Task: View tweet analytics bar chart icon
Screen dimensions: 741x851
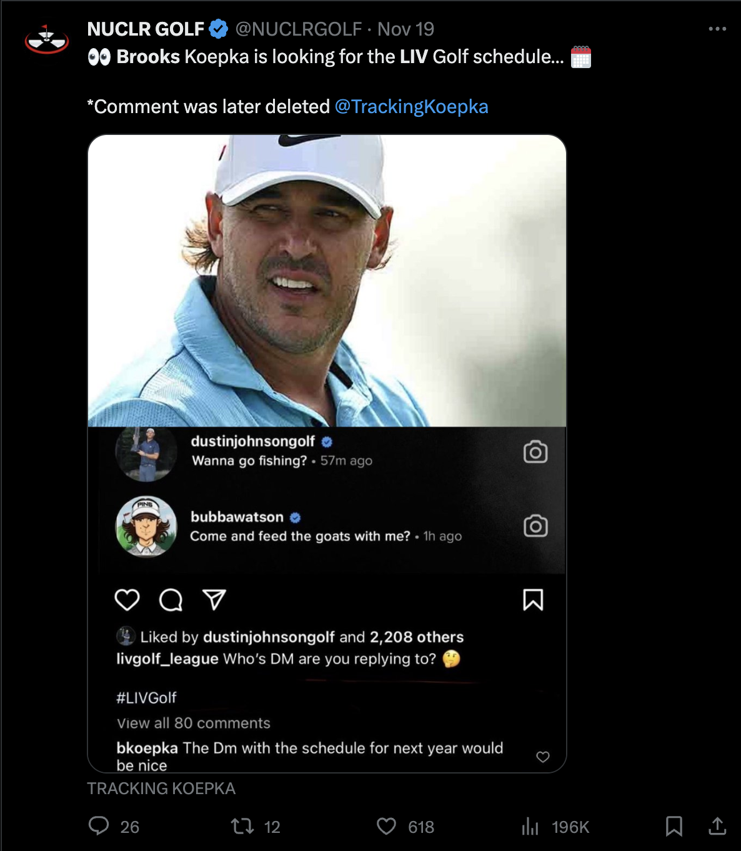Action: click(x=530, y=826)
